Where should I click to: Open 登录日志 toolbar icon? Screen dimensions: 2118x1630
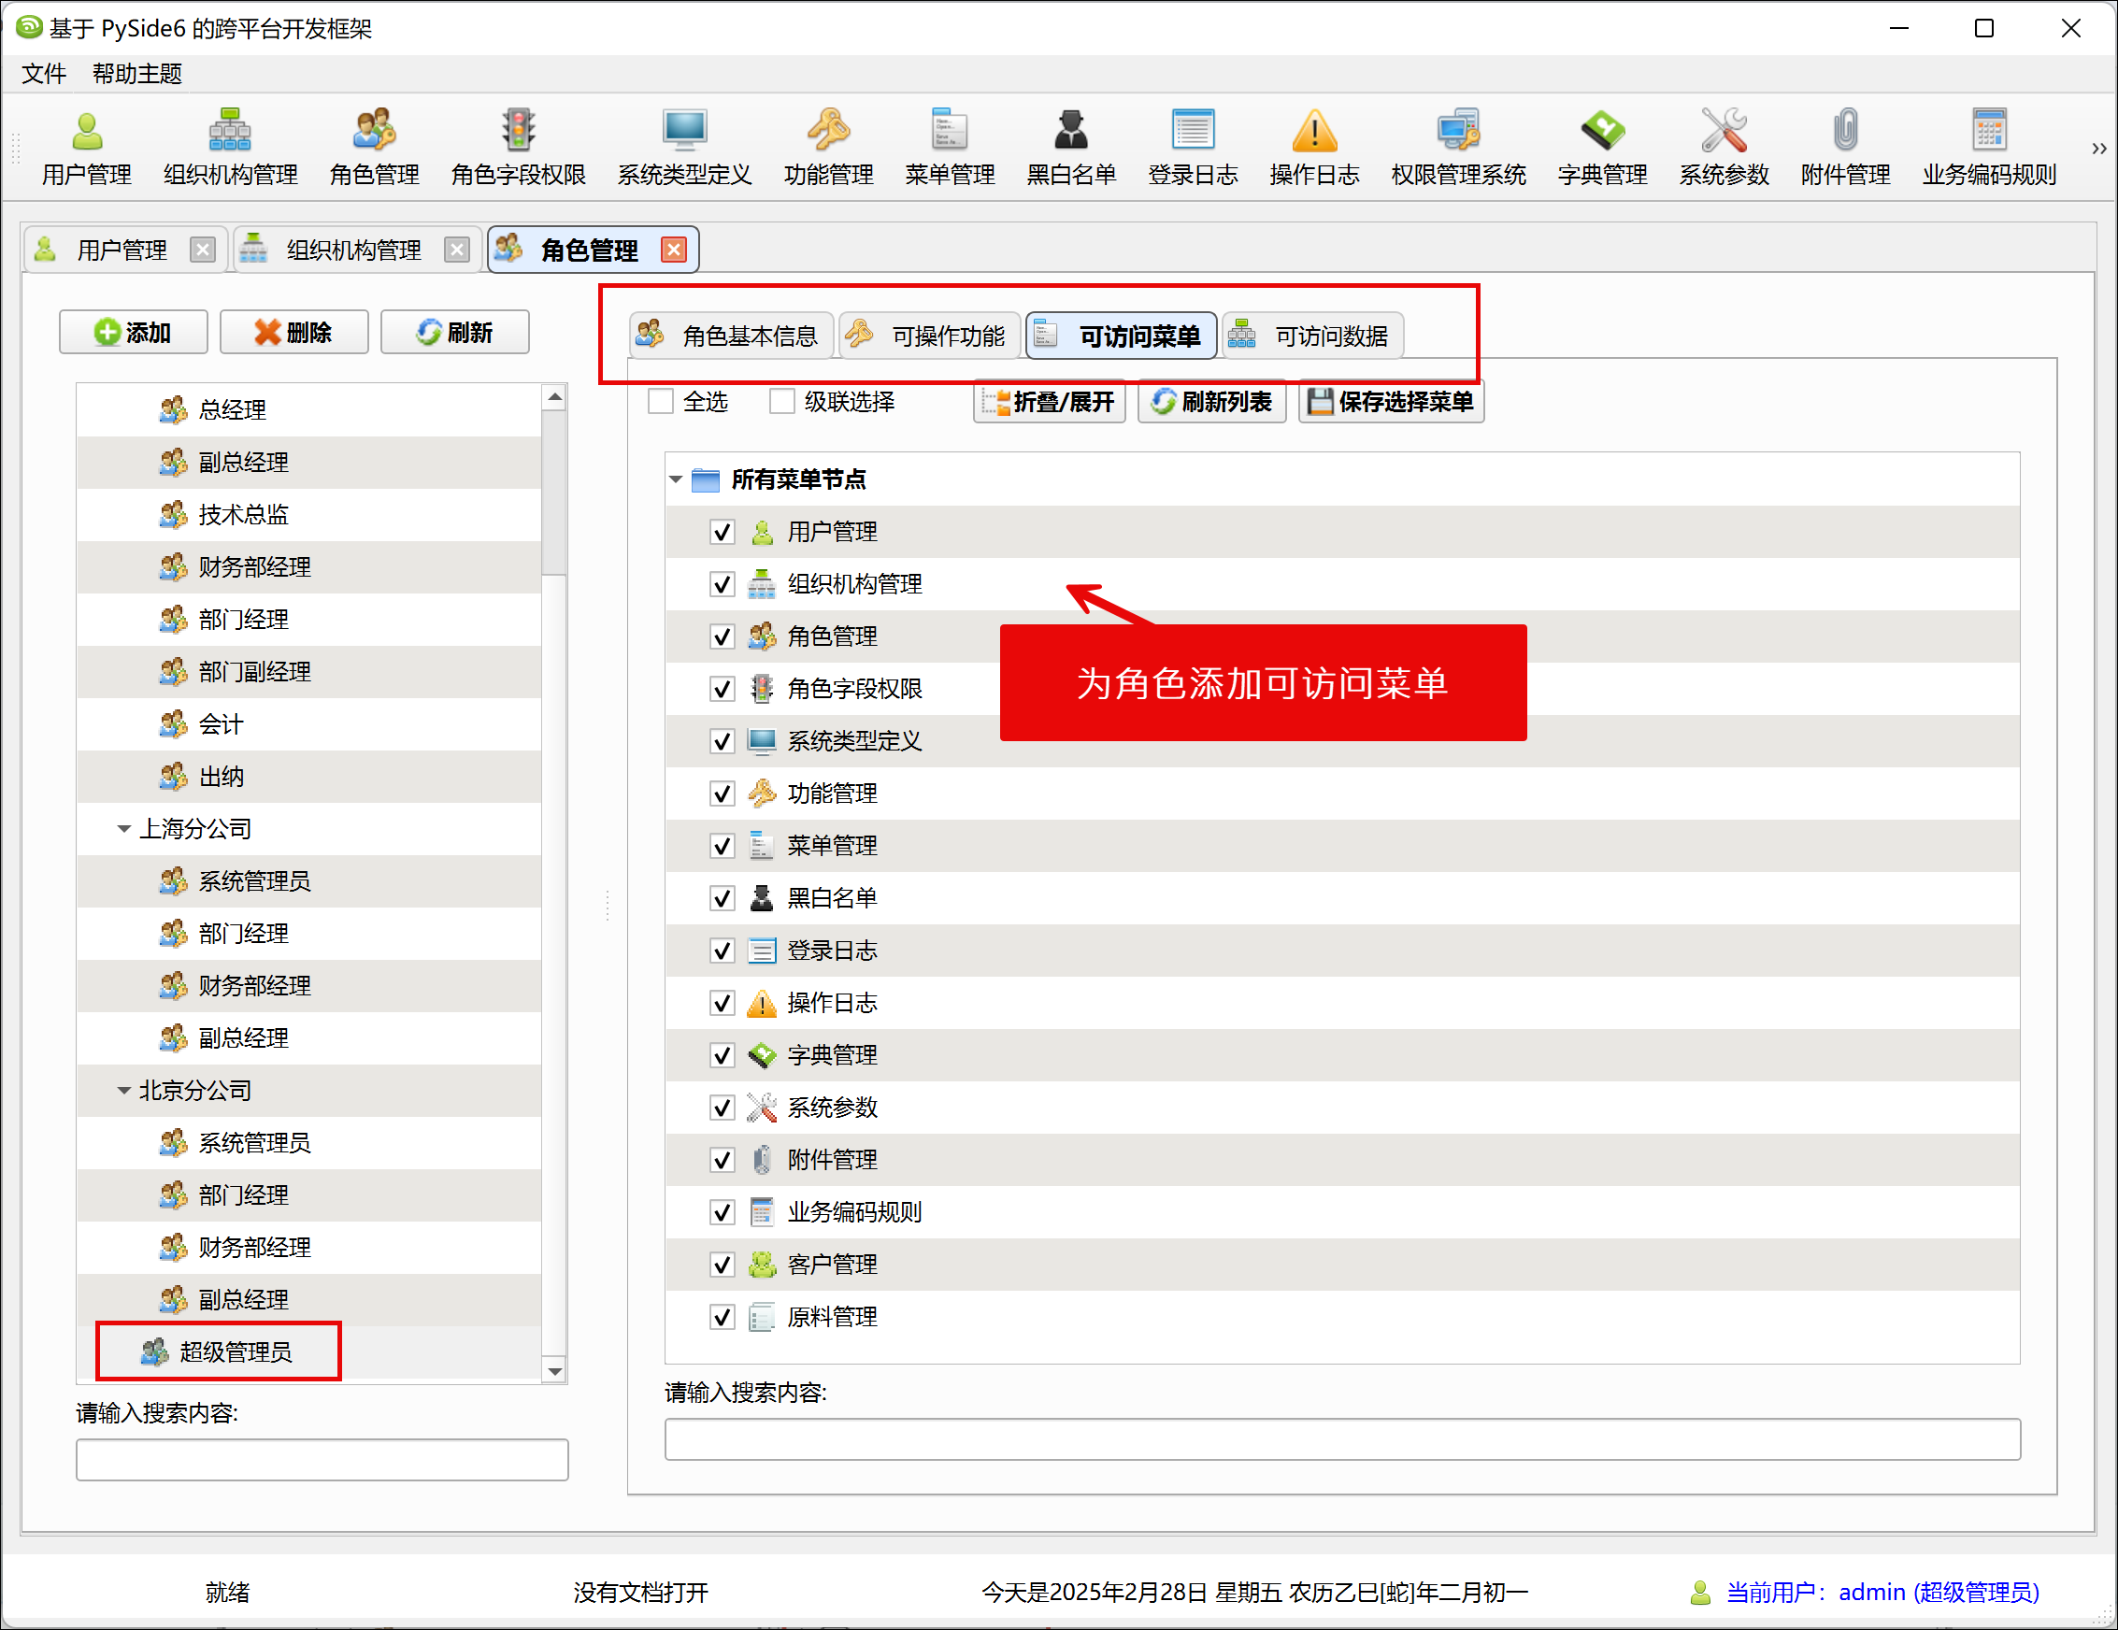pos(1193,148)
